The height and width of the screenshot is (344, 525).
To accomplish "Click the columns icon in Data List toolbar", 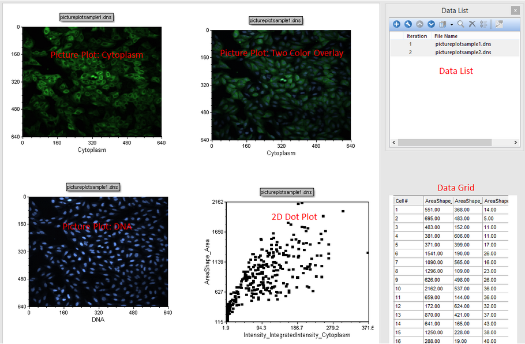I will tap(443, 24).
